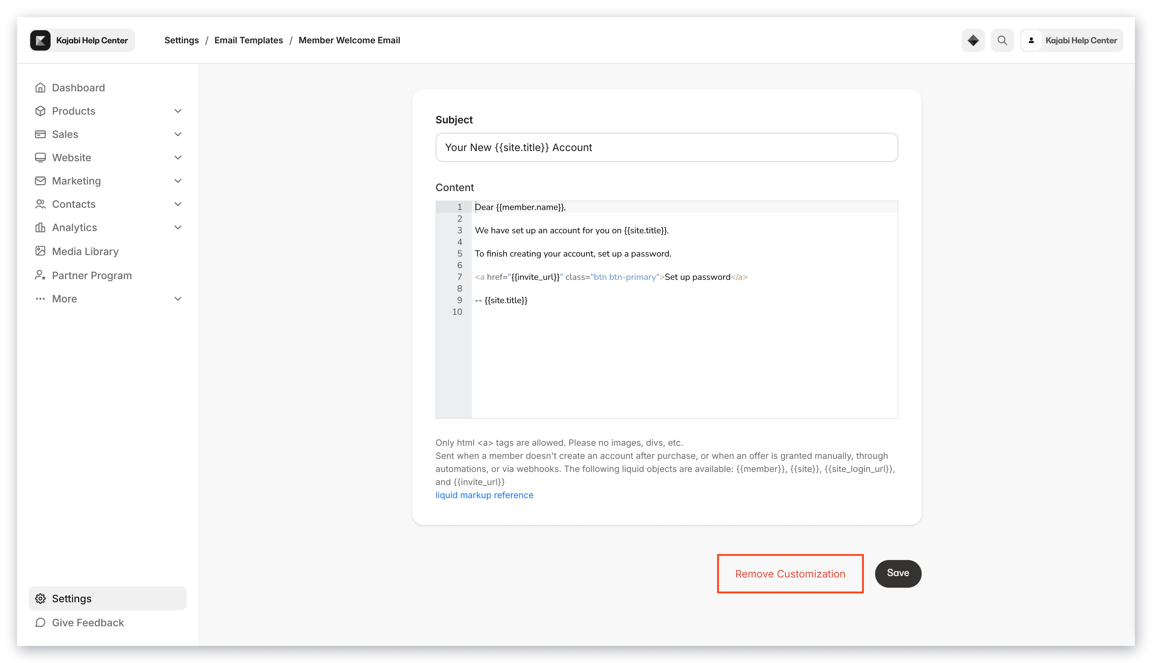Click the Give Feedback speech bubble icon
1152x663 pixels.
click(x=40, y=622)
